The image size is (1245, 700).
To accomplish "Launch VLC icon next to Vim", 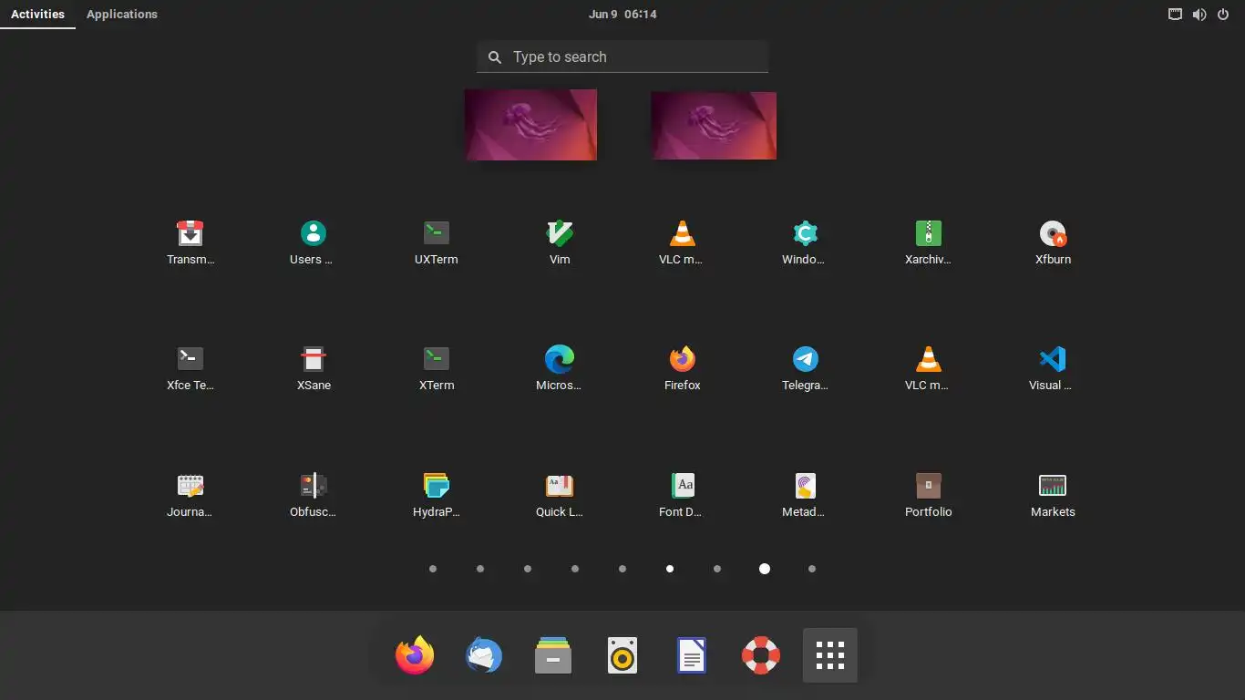I will click(x=682, y=242).
